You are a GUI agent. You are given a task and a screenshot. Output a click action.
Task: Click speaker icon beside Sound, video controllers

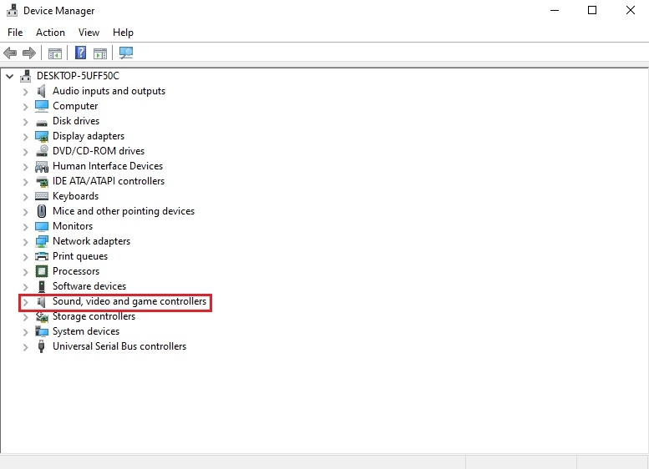pyautogui.click(x=41, y=302)
